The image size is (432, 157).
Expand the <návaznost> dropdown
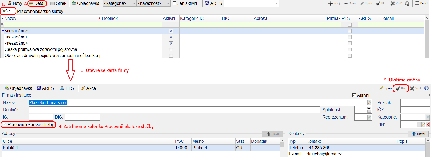(168, 3)
